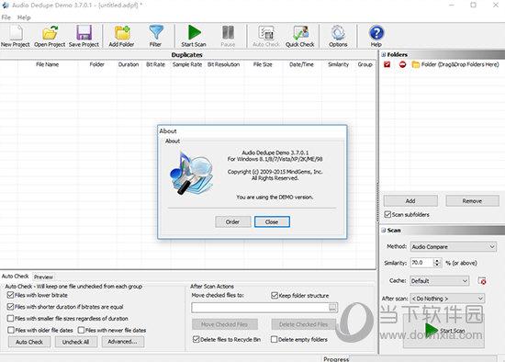The height and width of the screenshot is (362, 505).
Task: Open the File menu
Action: click(6, 17)
